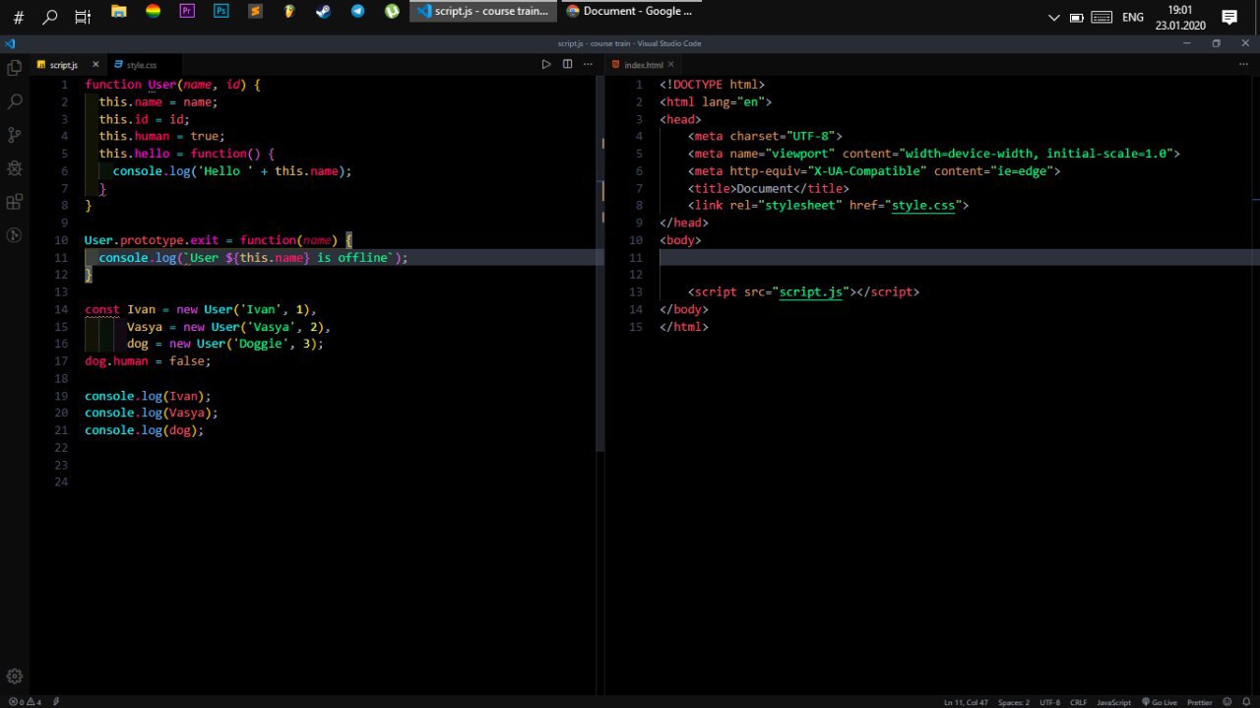
Task: Select the index.html tab
Action: tap(643, 65)
